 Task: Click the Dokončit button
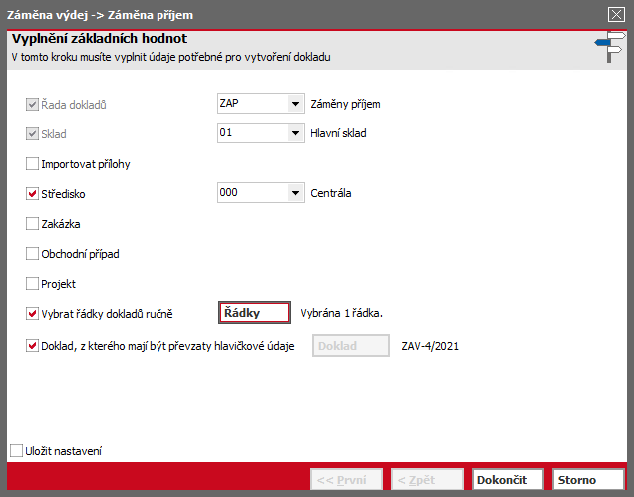tap(507, 480)
